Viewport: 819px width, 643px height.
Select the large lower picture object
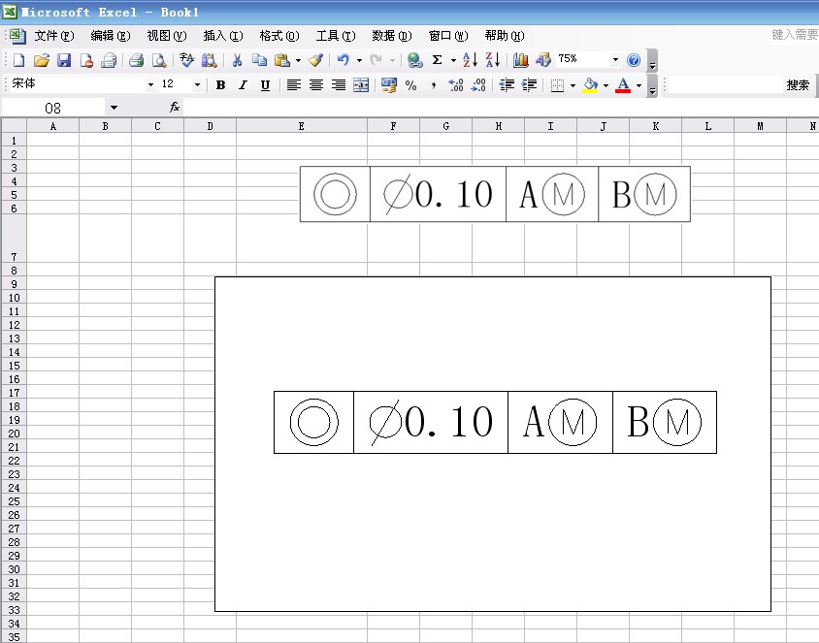[x=493, y=443]
